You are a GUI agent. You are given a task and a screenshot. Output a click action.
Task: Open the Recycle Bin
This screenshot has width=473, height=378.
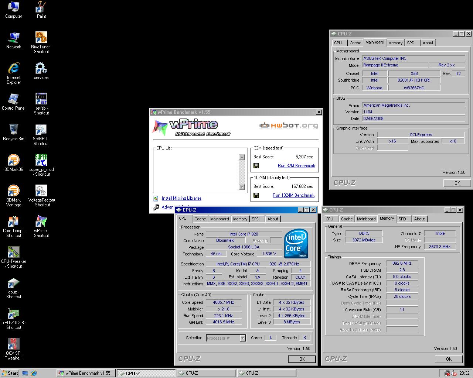tap(14, 133)
